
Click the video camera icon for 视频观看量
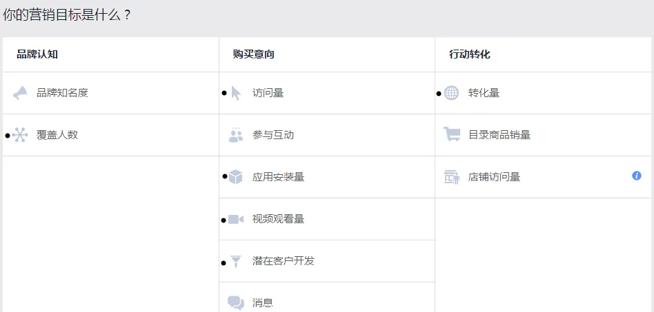(x=236, y=219)
